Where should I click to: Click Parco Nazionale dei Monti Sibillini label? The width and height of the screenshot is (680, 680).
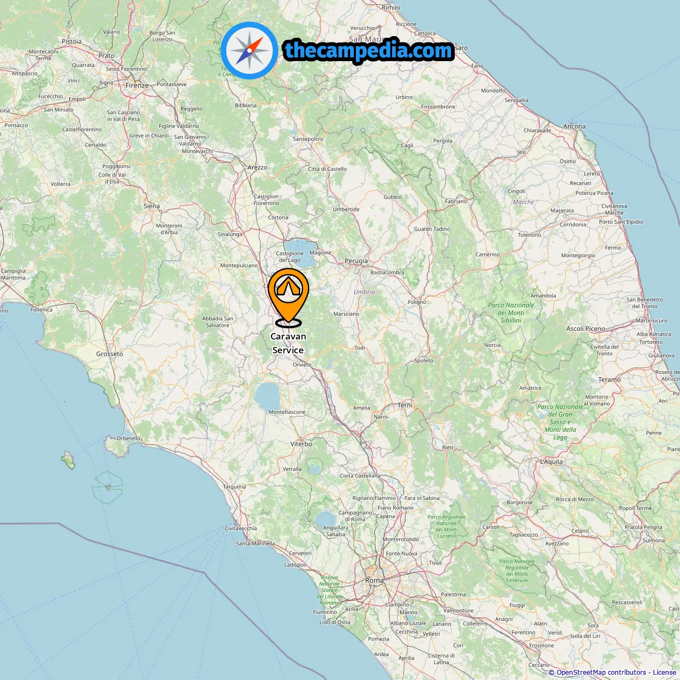pos(511,313)
